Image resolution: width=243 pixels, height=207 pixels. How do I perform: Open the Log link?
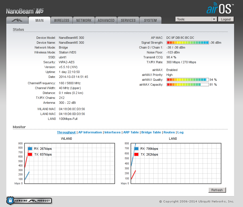pyautogui.click(x=180, y=132)
